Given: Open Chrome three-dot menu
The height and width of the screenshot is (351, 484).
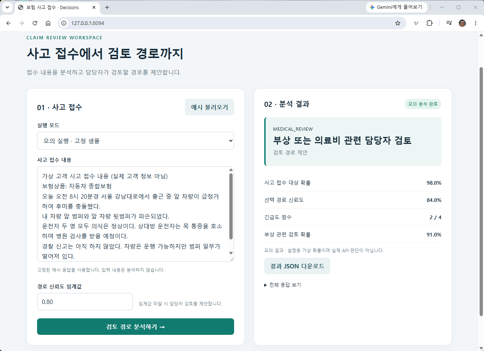Looking at the screenshot, I should pos(476,23).
